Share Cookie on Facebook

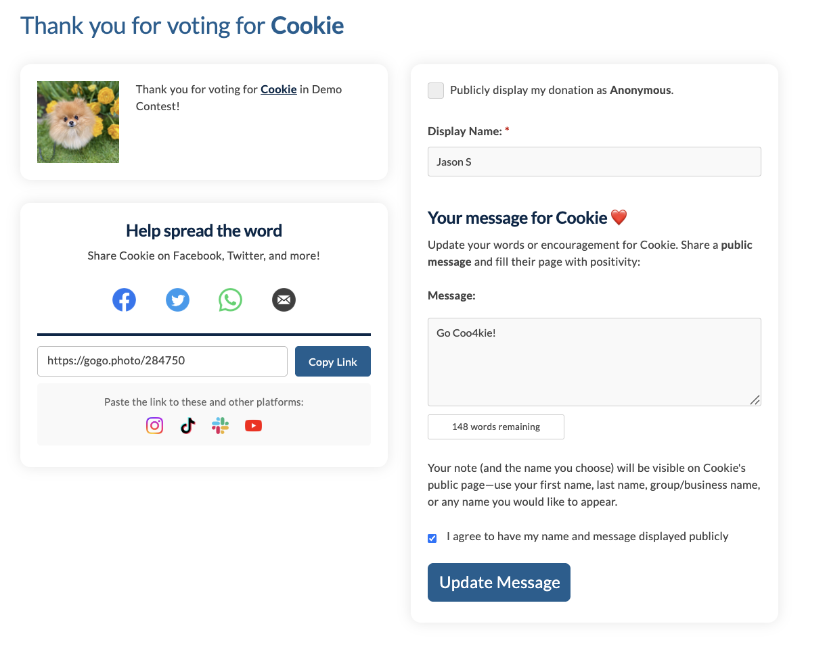(125, 299)
